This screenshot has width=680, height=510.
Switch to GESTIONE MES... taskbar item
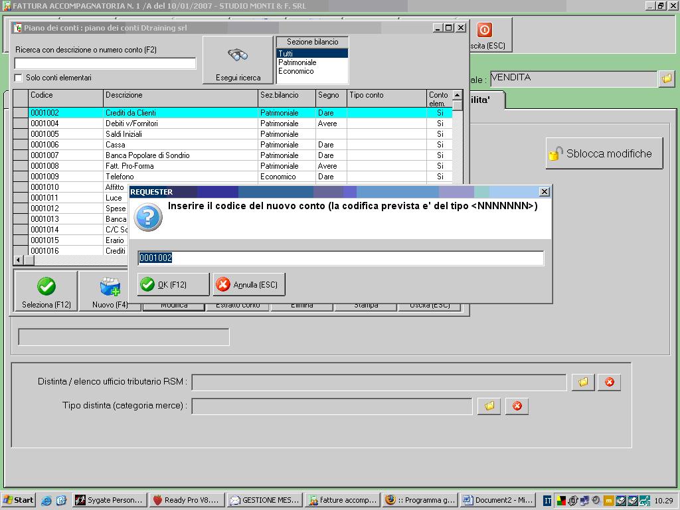tap(264, 500)
